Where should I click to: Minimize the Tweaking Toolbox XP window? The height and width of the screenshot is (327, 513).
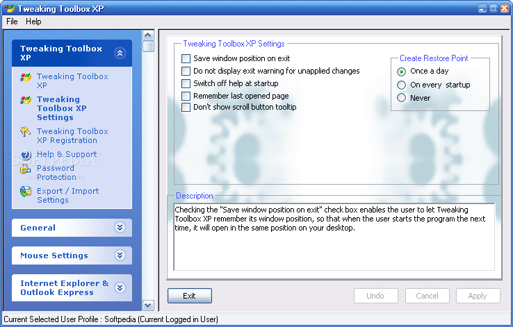482,8
